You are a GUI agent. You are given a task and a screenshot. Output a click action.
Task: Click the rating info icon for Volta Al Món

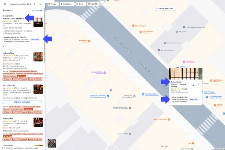18,121
